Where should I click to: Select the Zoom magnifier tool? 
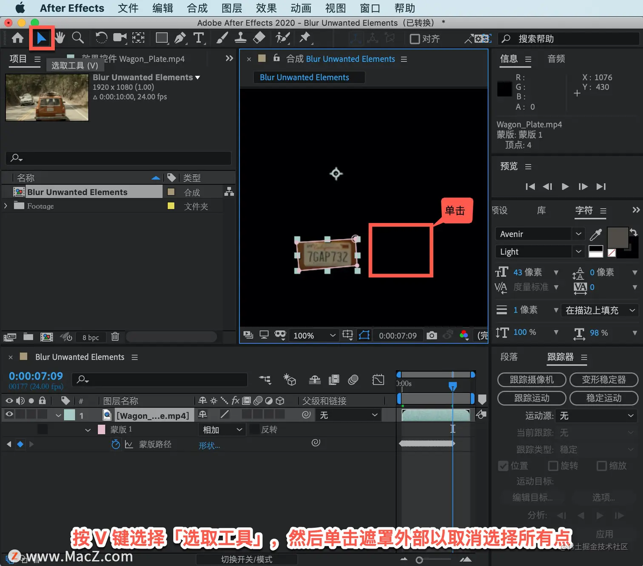tap(78, 38)
